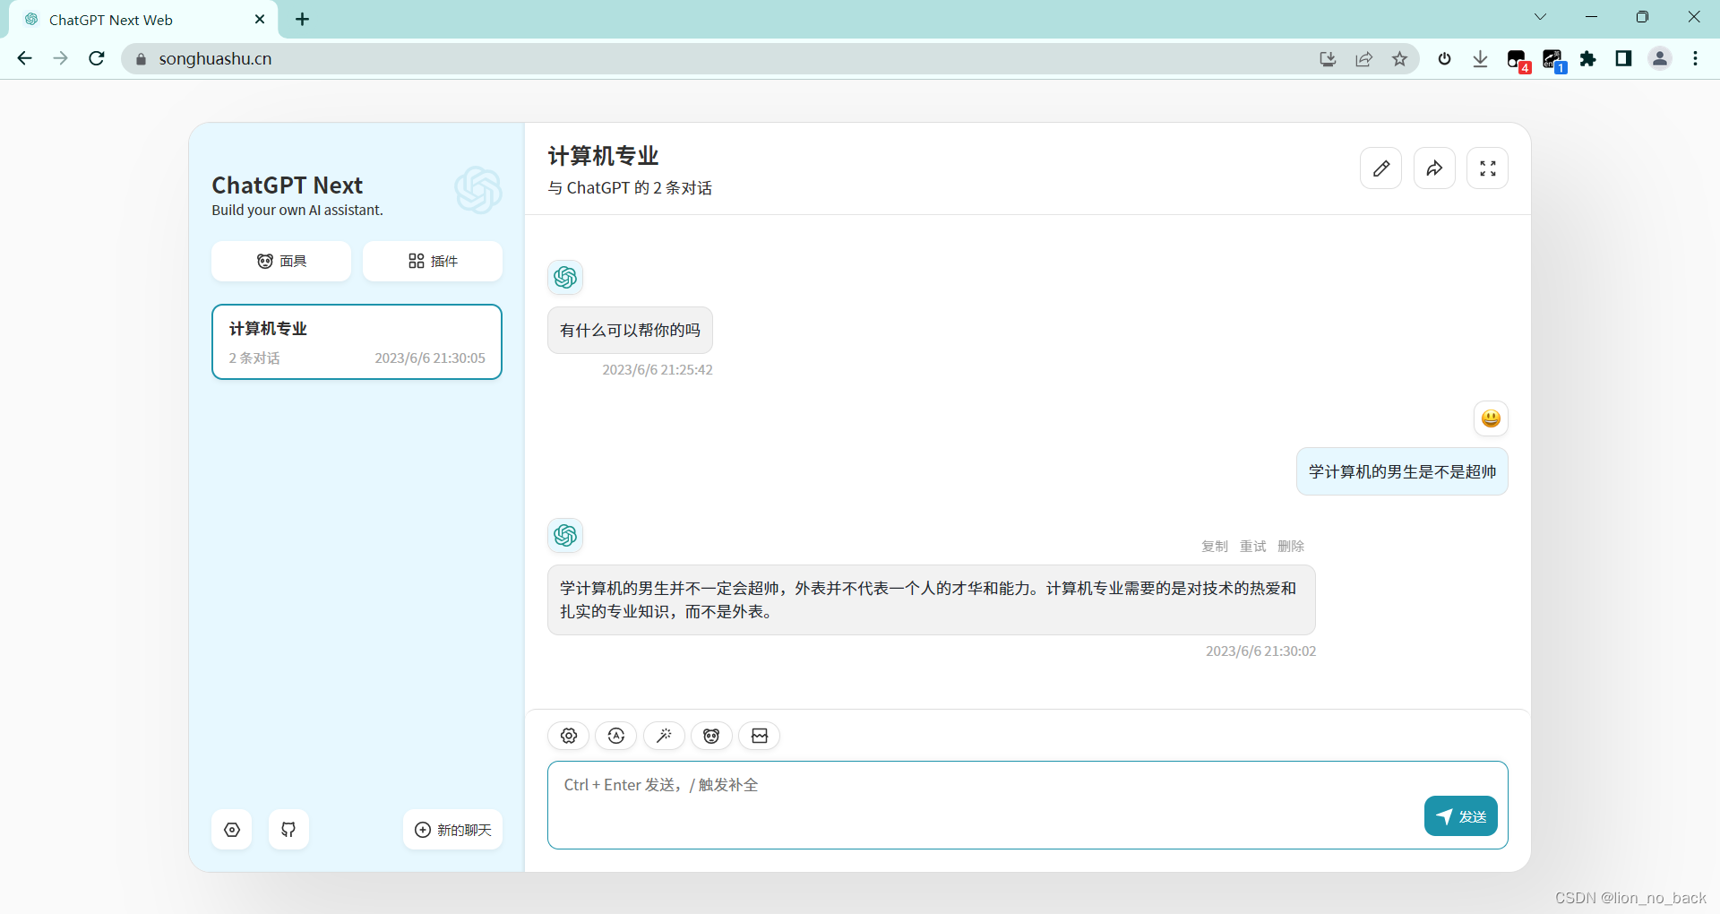Click the ChatGPT logo in sidebar header
1720x914 pixels.
point(478,190)
